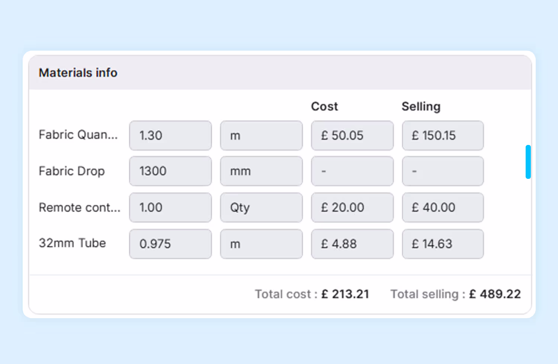Image resolution: width=558 pixels, height=364 pixels.
Task: Click the Fabric Drop value field 1300
Action: pyautogui.click(x=170, y=171)
